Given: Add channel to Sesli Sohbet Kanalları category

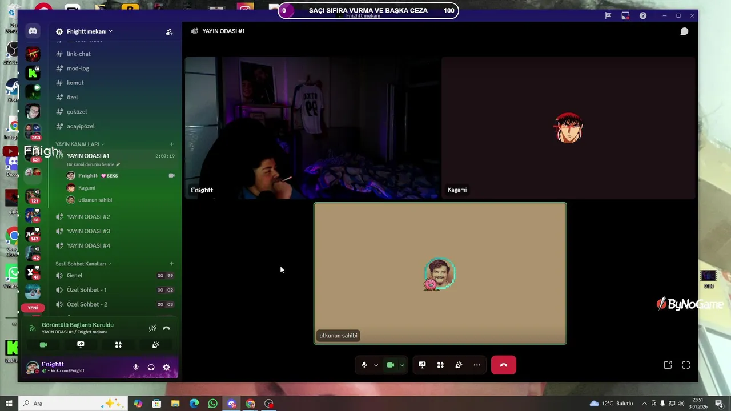Looking at the screenshot, I should [171, 264].
